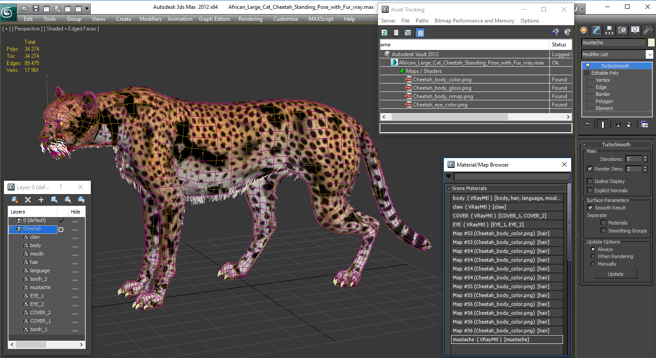656x358 pixels.
Task: Open the Modifier List dropdown
Action: pos(649,54)
